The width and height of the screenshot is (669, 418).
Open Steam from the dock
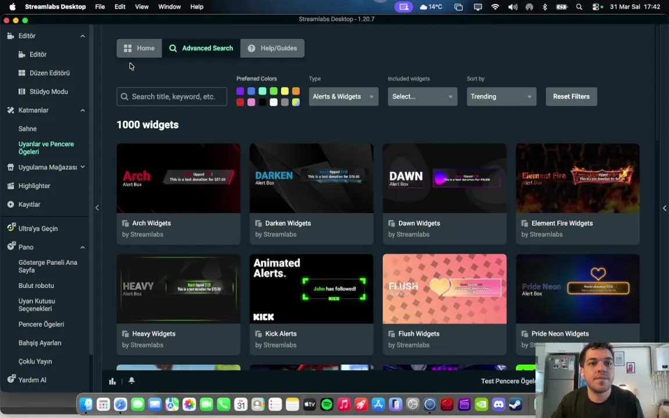[x=516, y=404]
